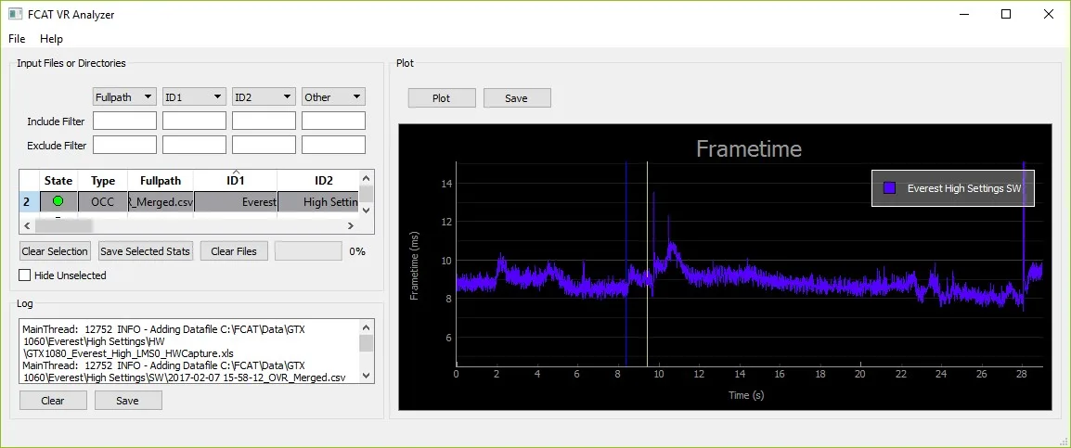The height and width of the screenshot is (448, 1071).
Task: Maximize the FCAT VR Analyzer window
Action: tap(1006, 14)
